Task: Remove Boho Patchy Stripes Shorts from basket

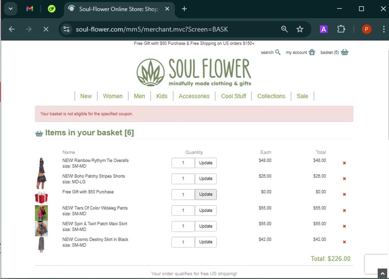Action: click(344, 179)
